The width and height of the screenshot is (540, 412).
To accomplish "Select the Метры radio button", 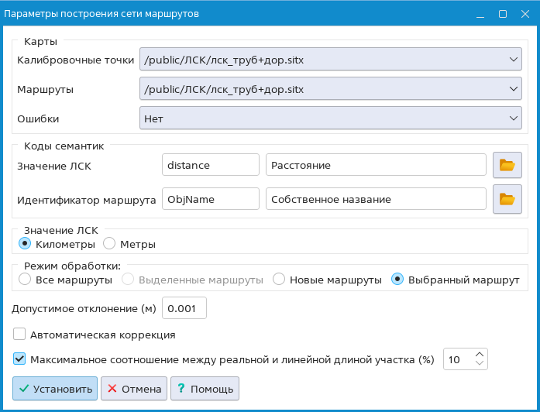I will click(x=109, y=244).
